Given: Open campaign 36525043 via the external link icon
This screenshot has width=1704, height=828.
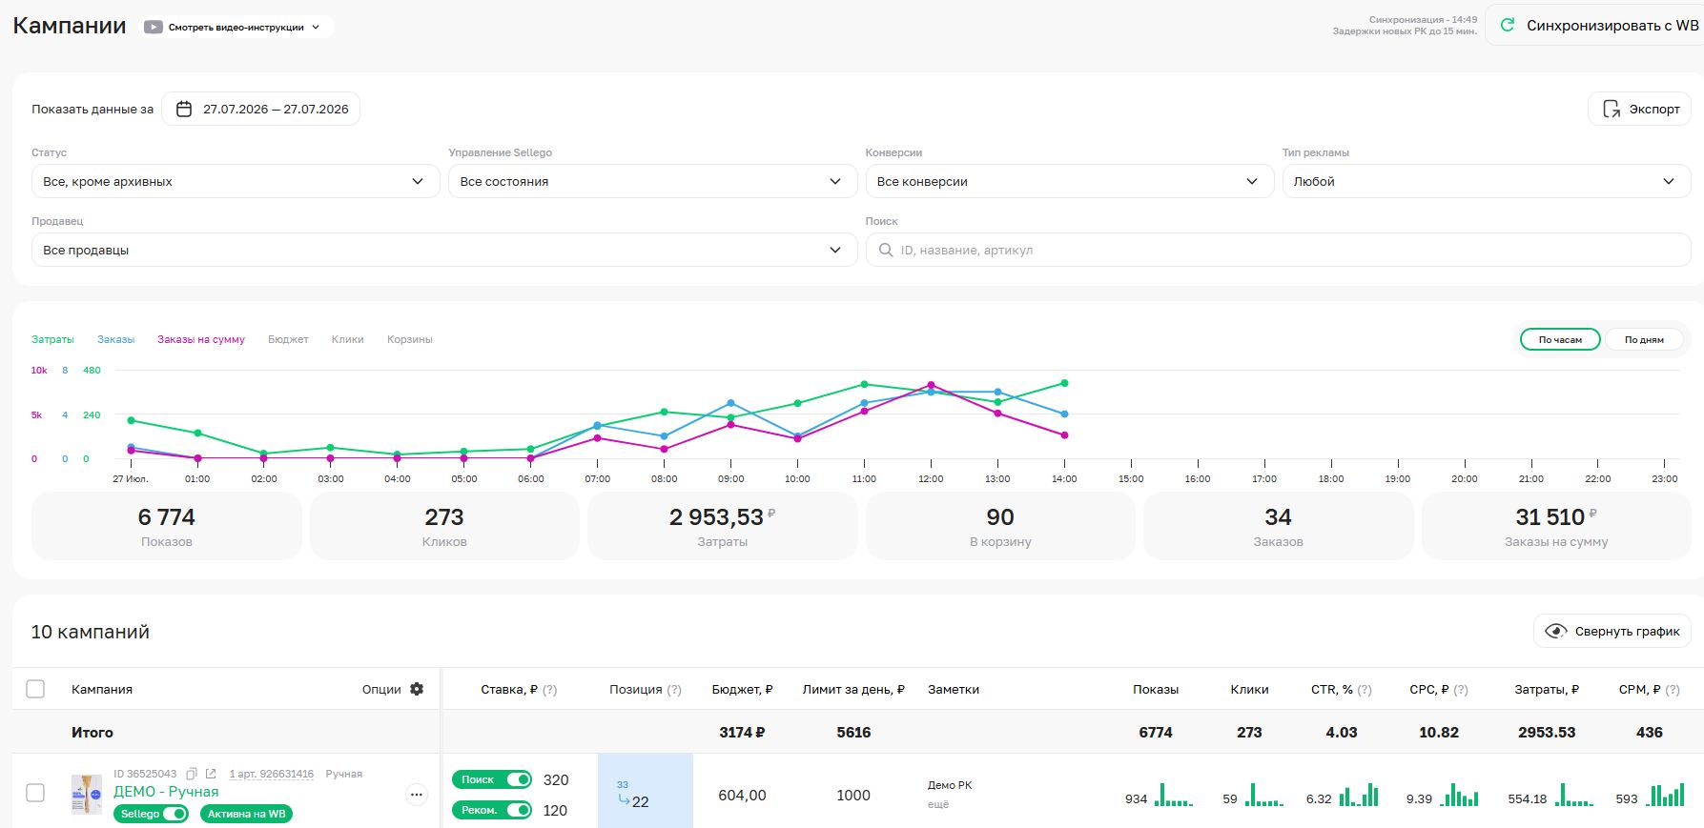Looking at the screenshot, I should (x=211, y=774).
